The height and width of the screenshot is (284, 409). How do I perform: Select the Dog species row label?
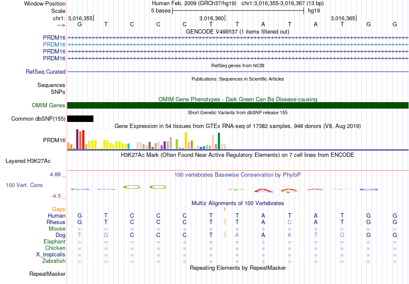point(60,235)
